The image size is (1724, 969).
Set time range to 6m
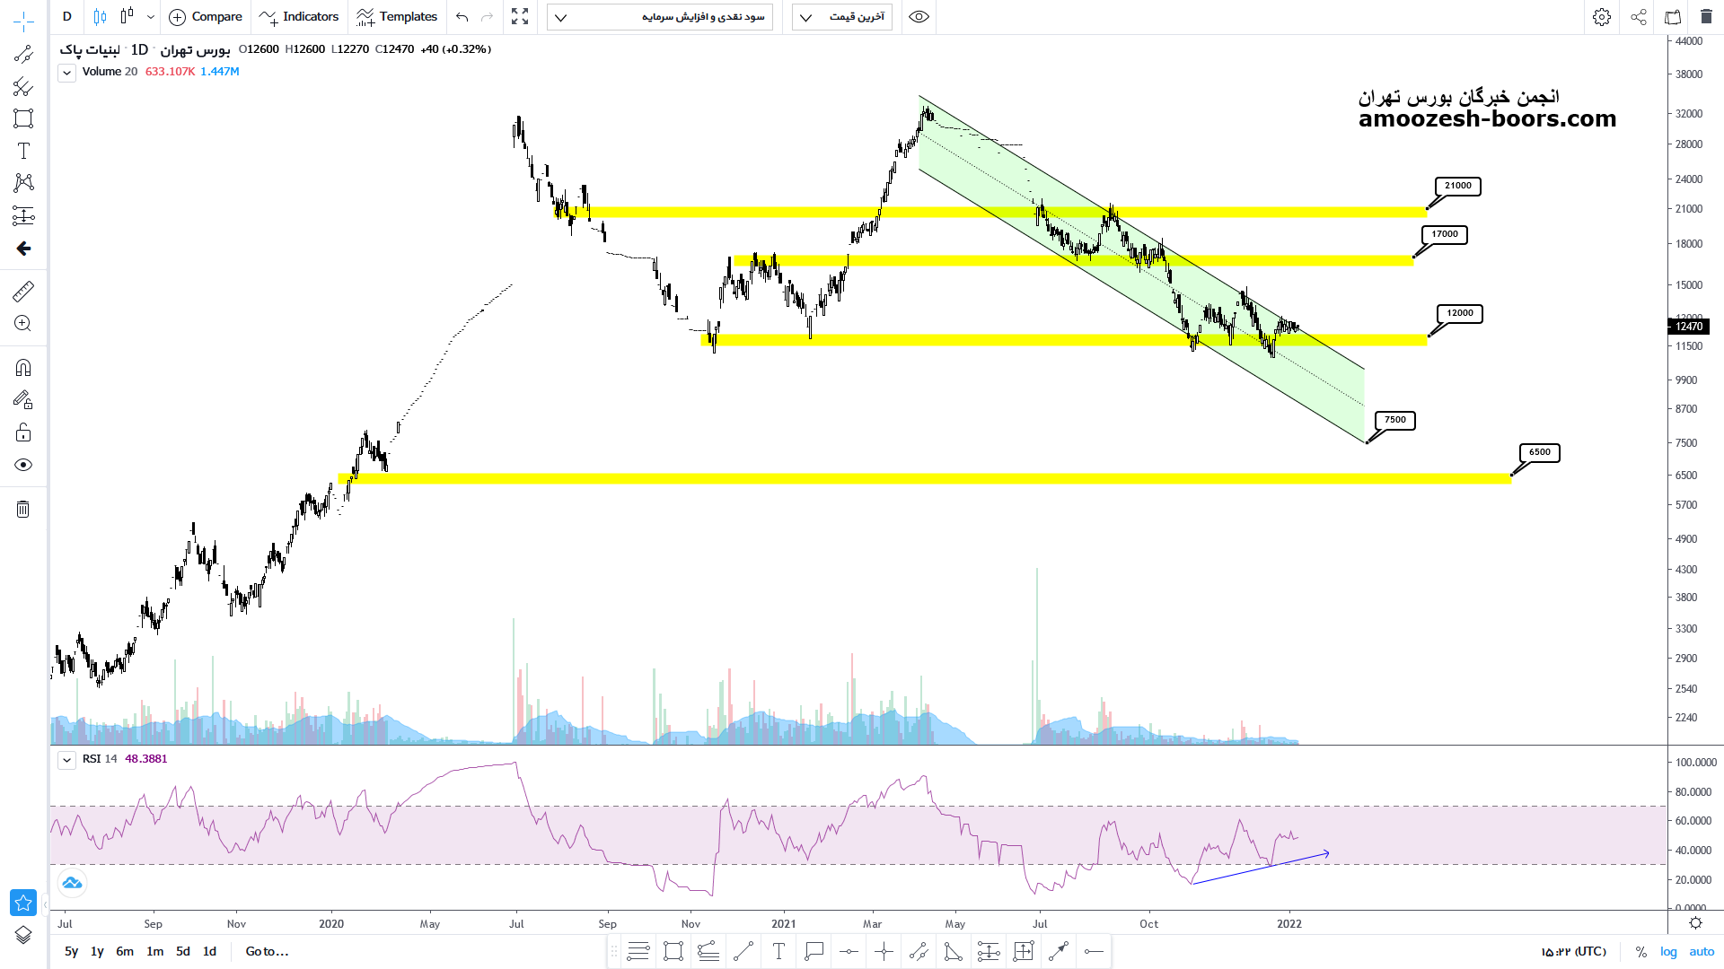[125, 951]
